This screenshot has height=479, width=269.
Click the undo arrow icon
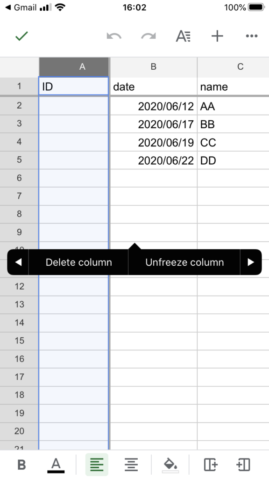point(114,36)
